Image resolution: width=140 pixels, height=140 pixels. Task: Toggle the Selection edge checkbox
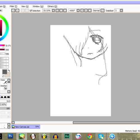31,11
